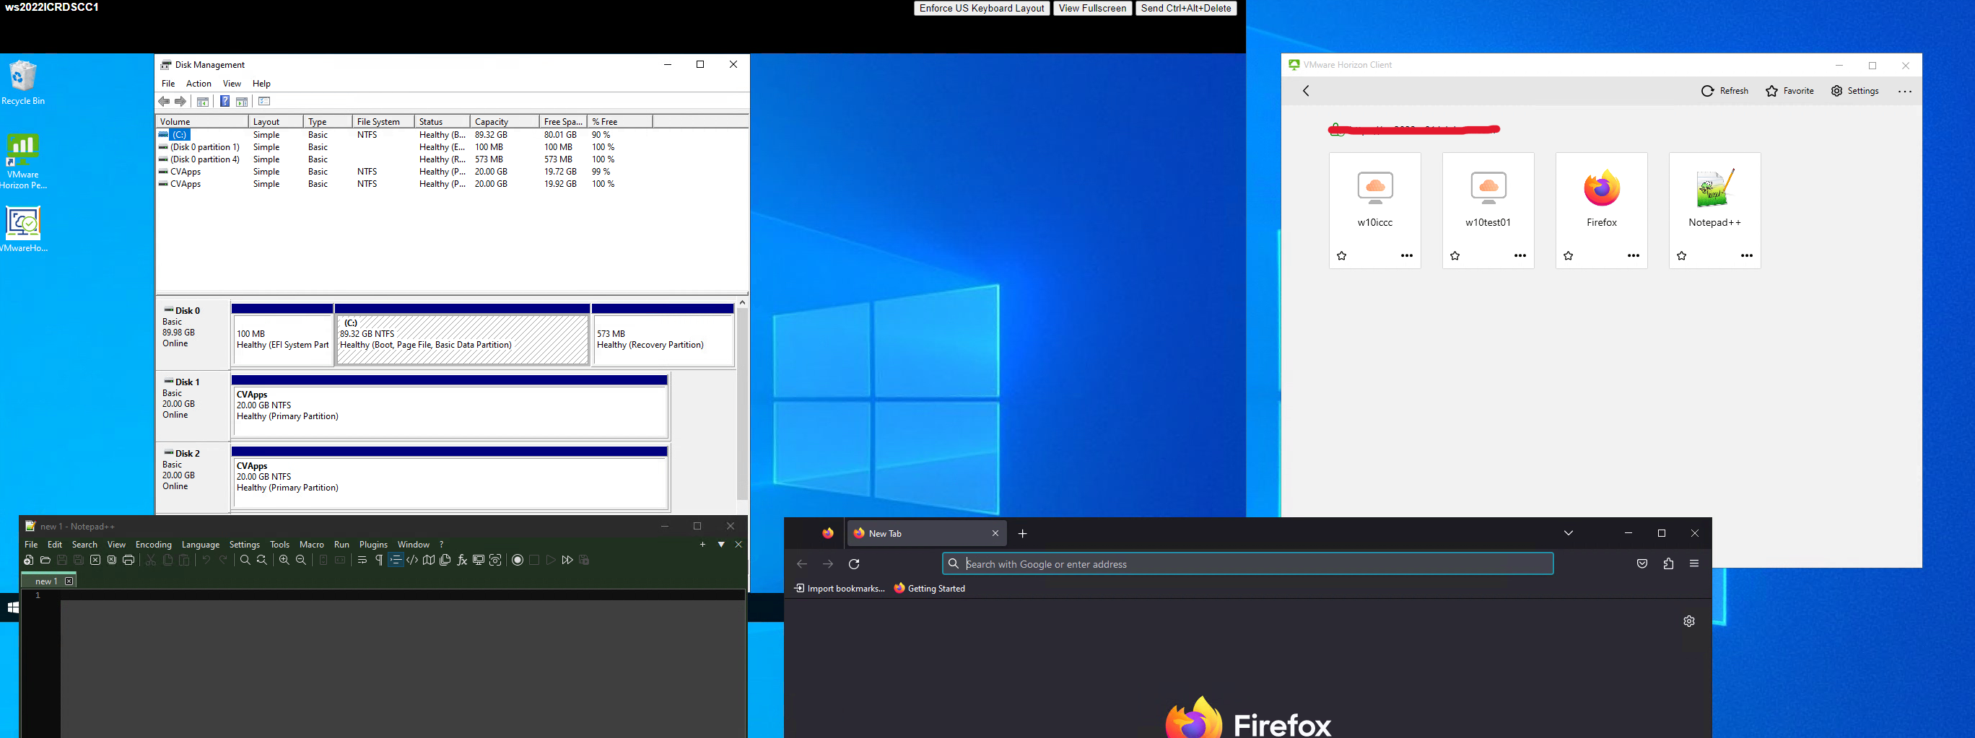Click Favorite filter in Horizon Client
The image size is (1975, 738).
[x=1789, y=91]
